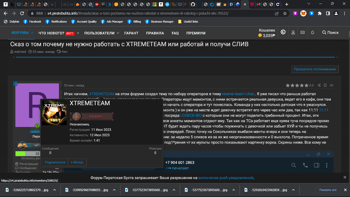The width and height of the screenshot is (350, 197).
Task: Click the browser address bar URL
Action: pyautogui.click(x=138, y=13)
